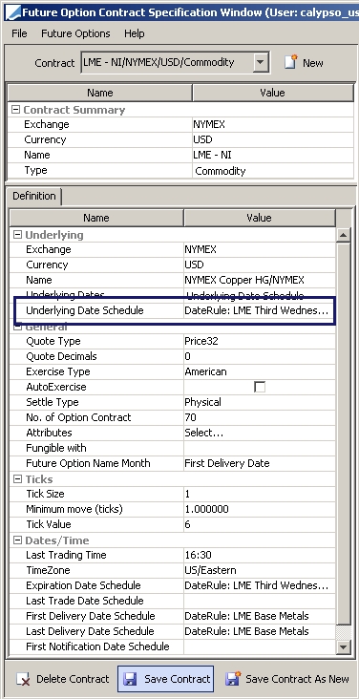Click the empty Fungible with value field
This screenshot has width=359, height=699.
point(259,448)
